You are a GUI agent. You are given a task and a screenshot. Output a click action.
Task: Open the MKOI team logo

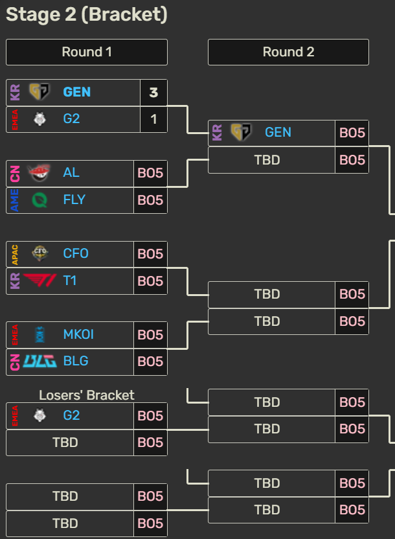point(40,334)
